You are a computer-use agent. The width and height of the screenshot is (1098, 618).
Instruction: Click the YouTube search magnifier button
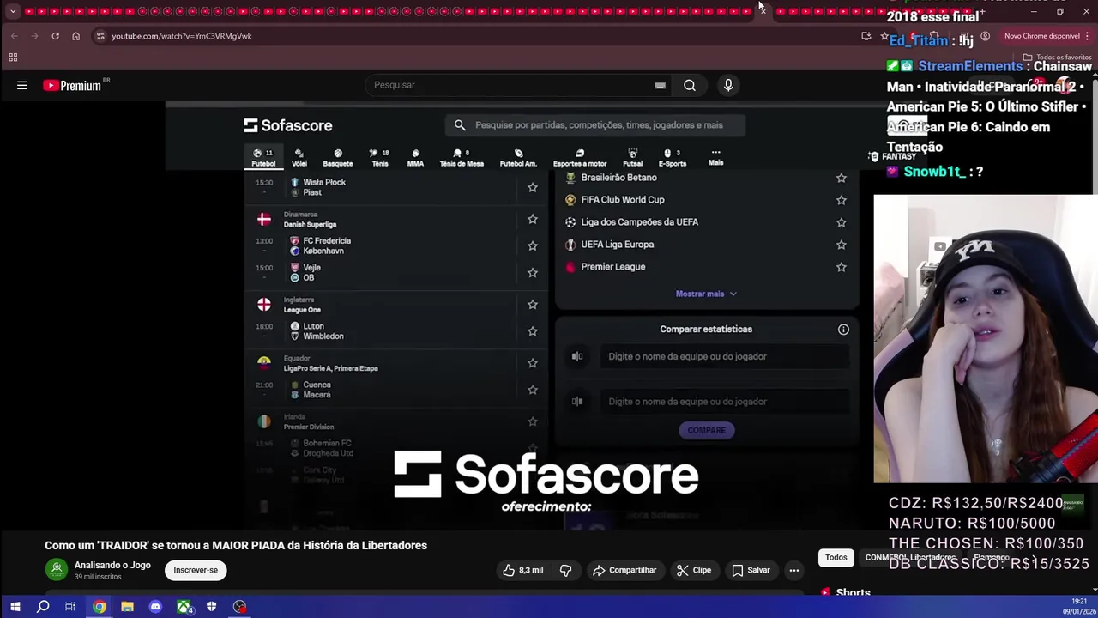coord(690,85)
